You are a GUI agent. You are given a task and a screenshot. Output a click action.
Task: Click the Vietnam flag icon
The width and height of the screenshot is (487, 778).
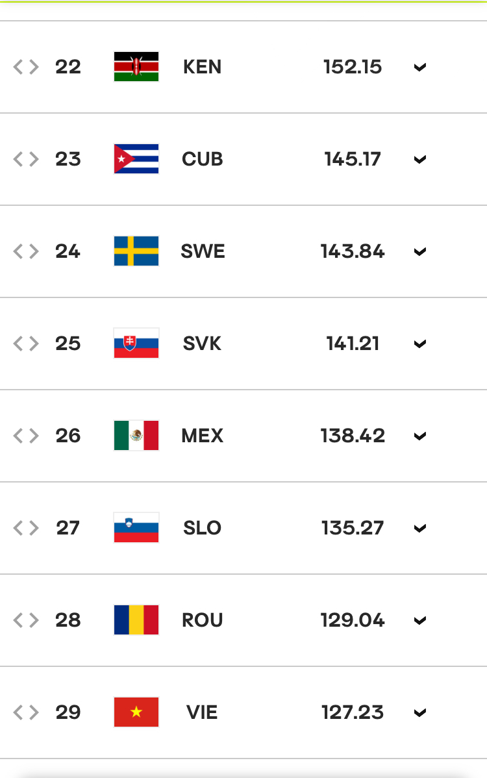tap(136, 712)
